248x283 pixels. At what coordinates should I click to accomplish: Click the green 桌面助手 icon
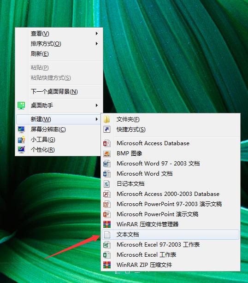point(21,106)
